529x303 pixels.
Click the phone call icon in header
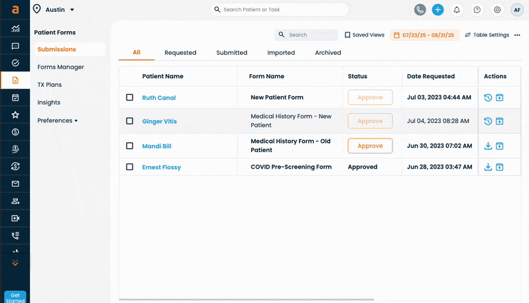(x=420, y=10)
